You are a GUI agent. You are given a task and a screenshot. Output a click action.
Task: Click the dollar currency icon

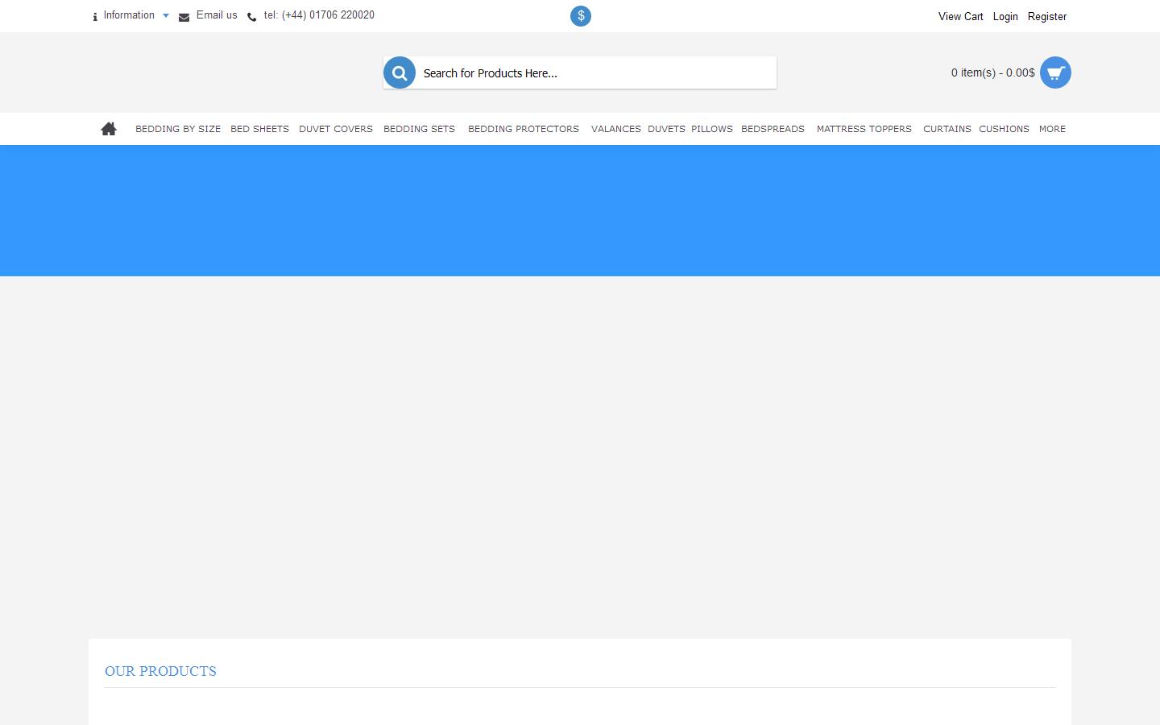pyautogui.click(x=581, y=16)
